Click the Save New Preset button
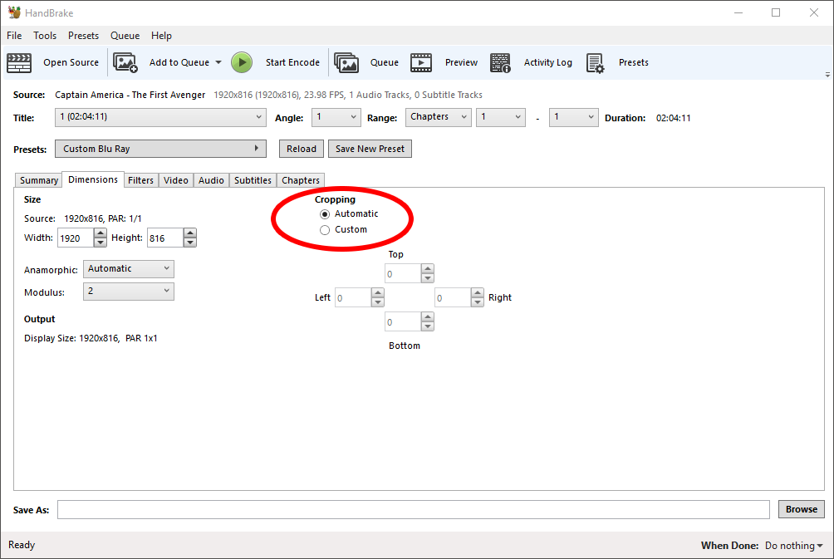 tap(370, 149)
